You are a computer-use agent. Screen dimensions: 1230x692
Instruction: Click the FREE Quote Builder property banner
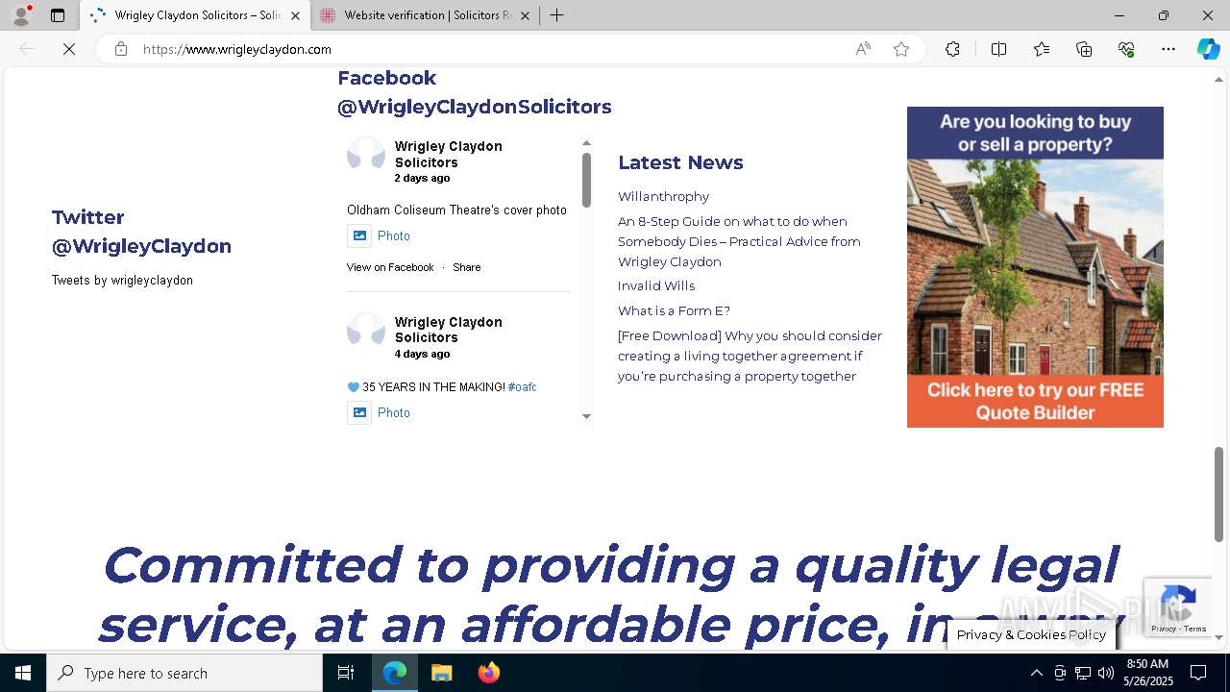(x=1035, y=267)
